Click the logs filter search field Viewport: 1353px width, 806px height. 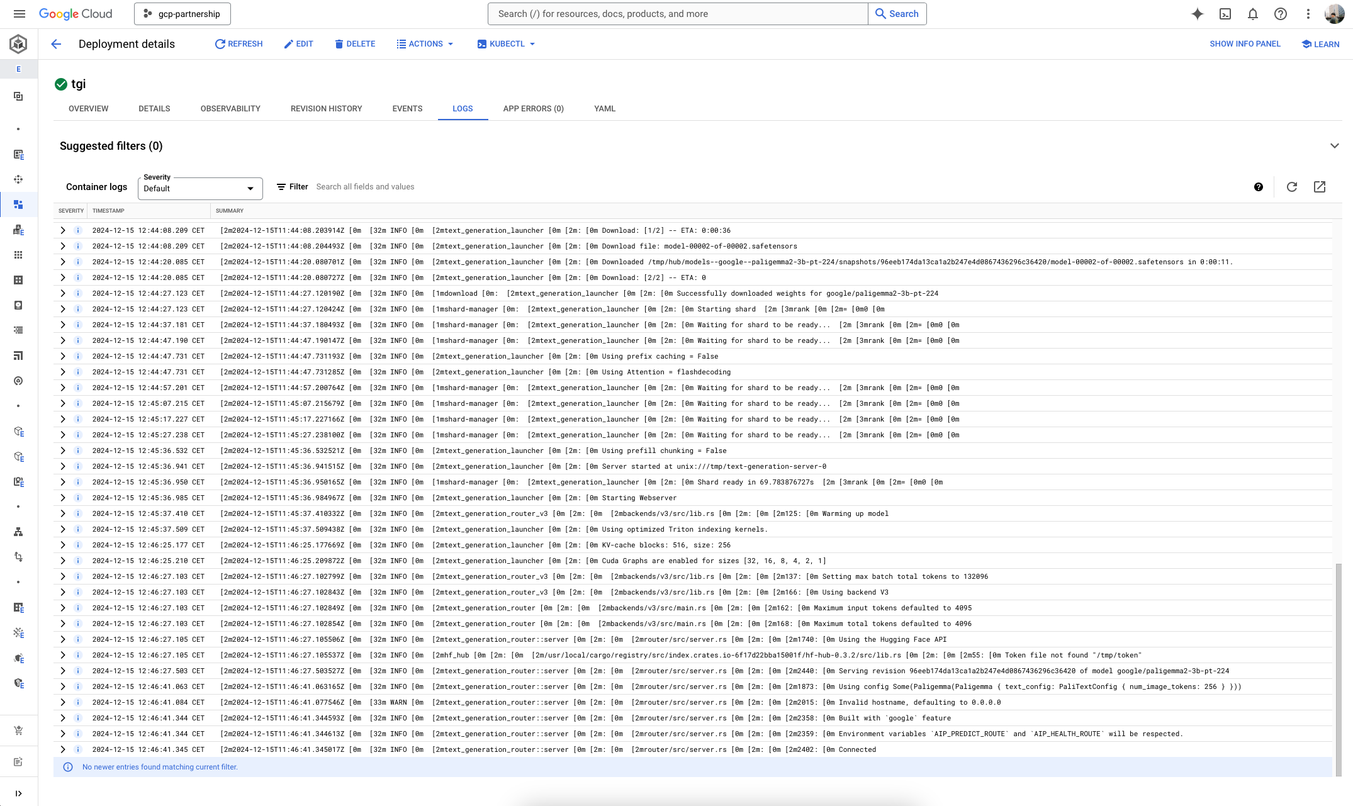click(x=441, y=187)
